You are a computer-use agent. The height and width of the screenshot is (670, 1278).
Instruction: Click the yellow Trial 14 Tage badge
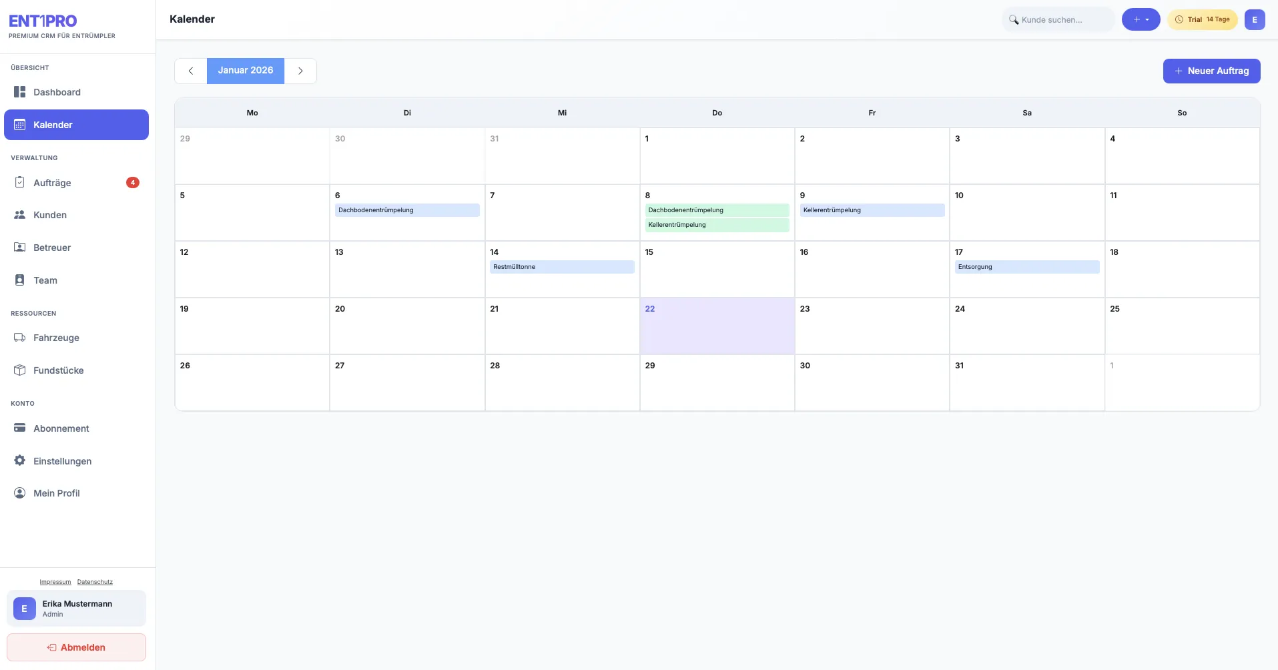click(x=1203, y=19)
